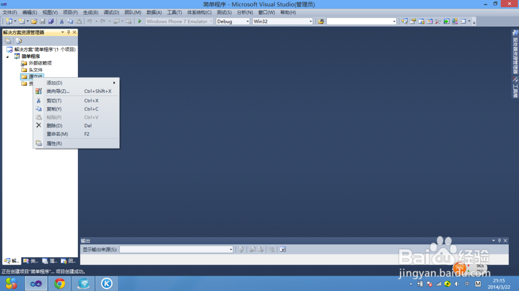Click the Save icon in toolbar

pyautogui.click(x=43, y=21)
